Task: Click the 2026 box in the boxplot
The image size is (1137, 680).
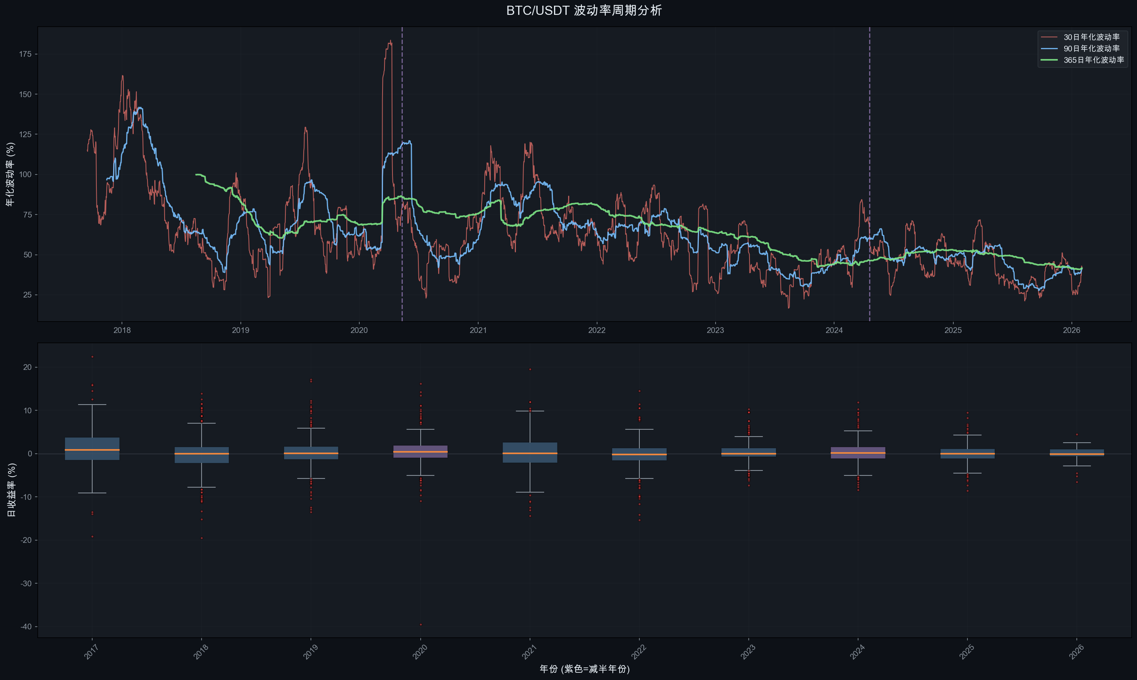Action: point(1076,453)
